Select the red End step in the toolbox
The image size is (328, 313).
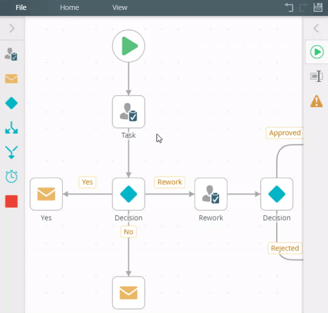point(11,202)
